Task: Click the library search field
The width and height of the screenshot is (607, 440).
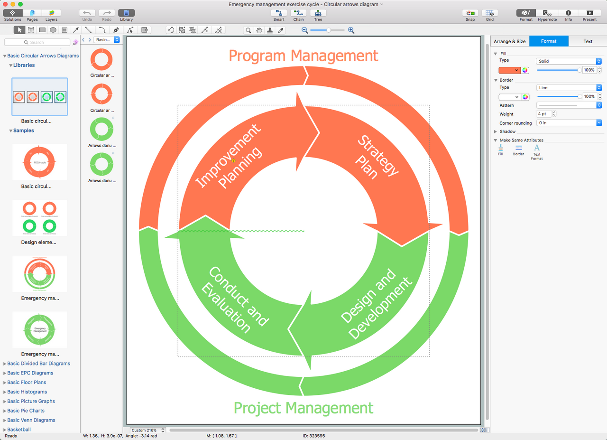Action: [37, 42]
